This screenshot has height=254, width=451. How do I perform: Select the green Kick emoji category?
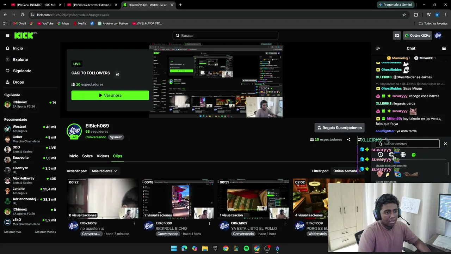[x=414, y=155]
